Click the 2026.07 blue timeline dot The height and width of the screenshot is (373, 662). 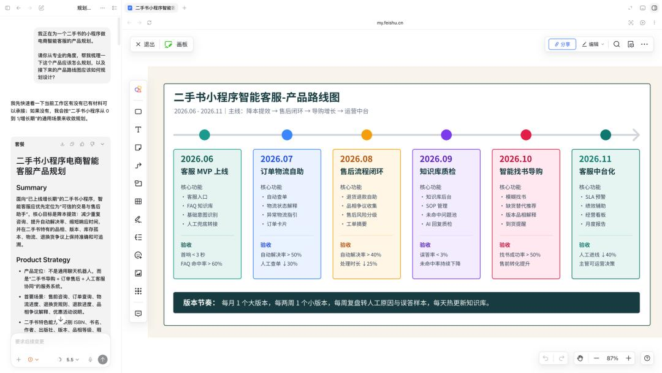(287, 135)
